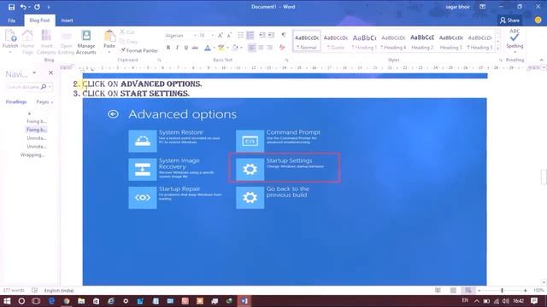Open font color dropdown arrow
The image size is (547, 307).
click(x=214, y=48)
